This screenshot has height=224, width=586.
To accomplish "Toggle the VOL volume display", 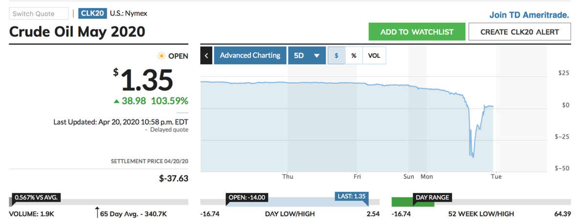I will pyautogui.click(x=374, y=56).
